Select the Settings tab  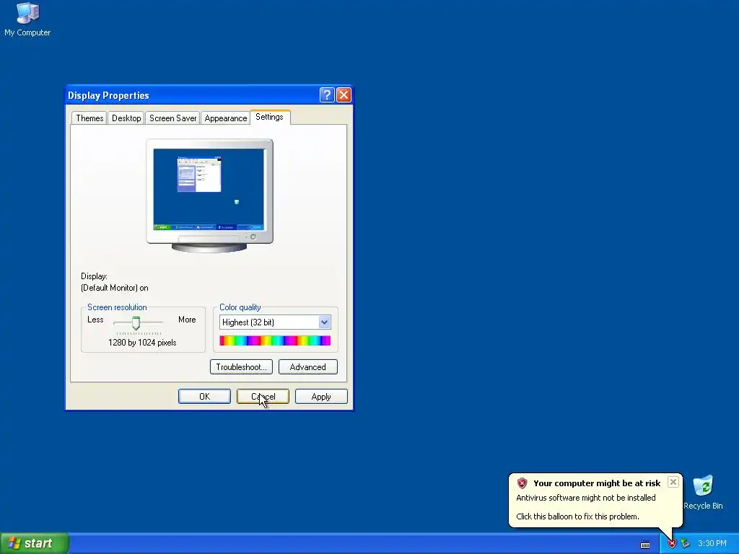(270, 117)
